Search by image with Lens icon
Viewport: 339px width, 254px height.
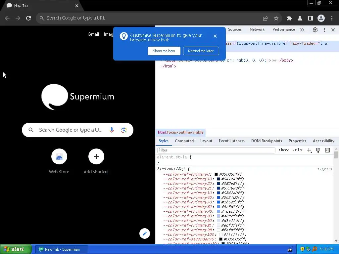124,130
